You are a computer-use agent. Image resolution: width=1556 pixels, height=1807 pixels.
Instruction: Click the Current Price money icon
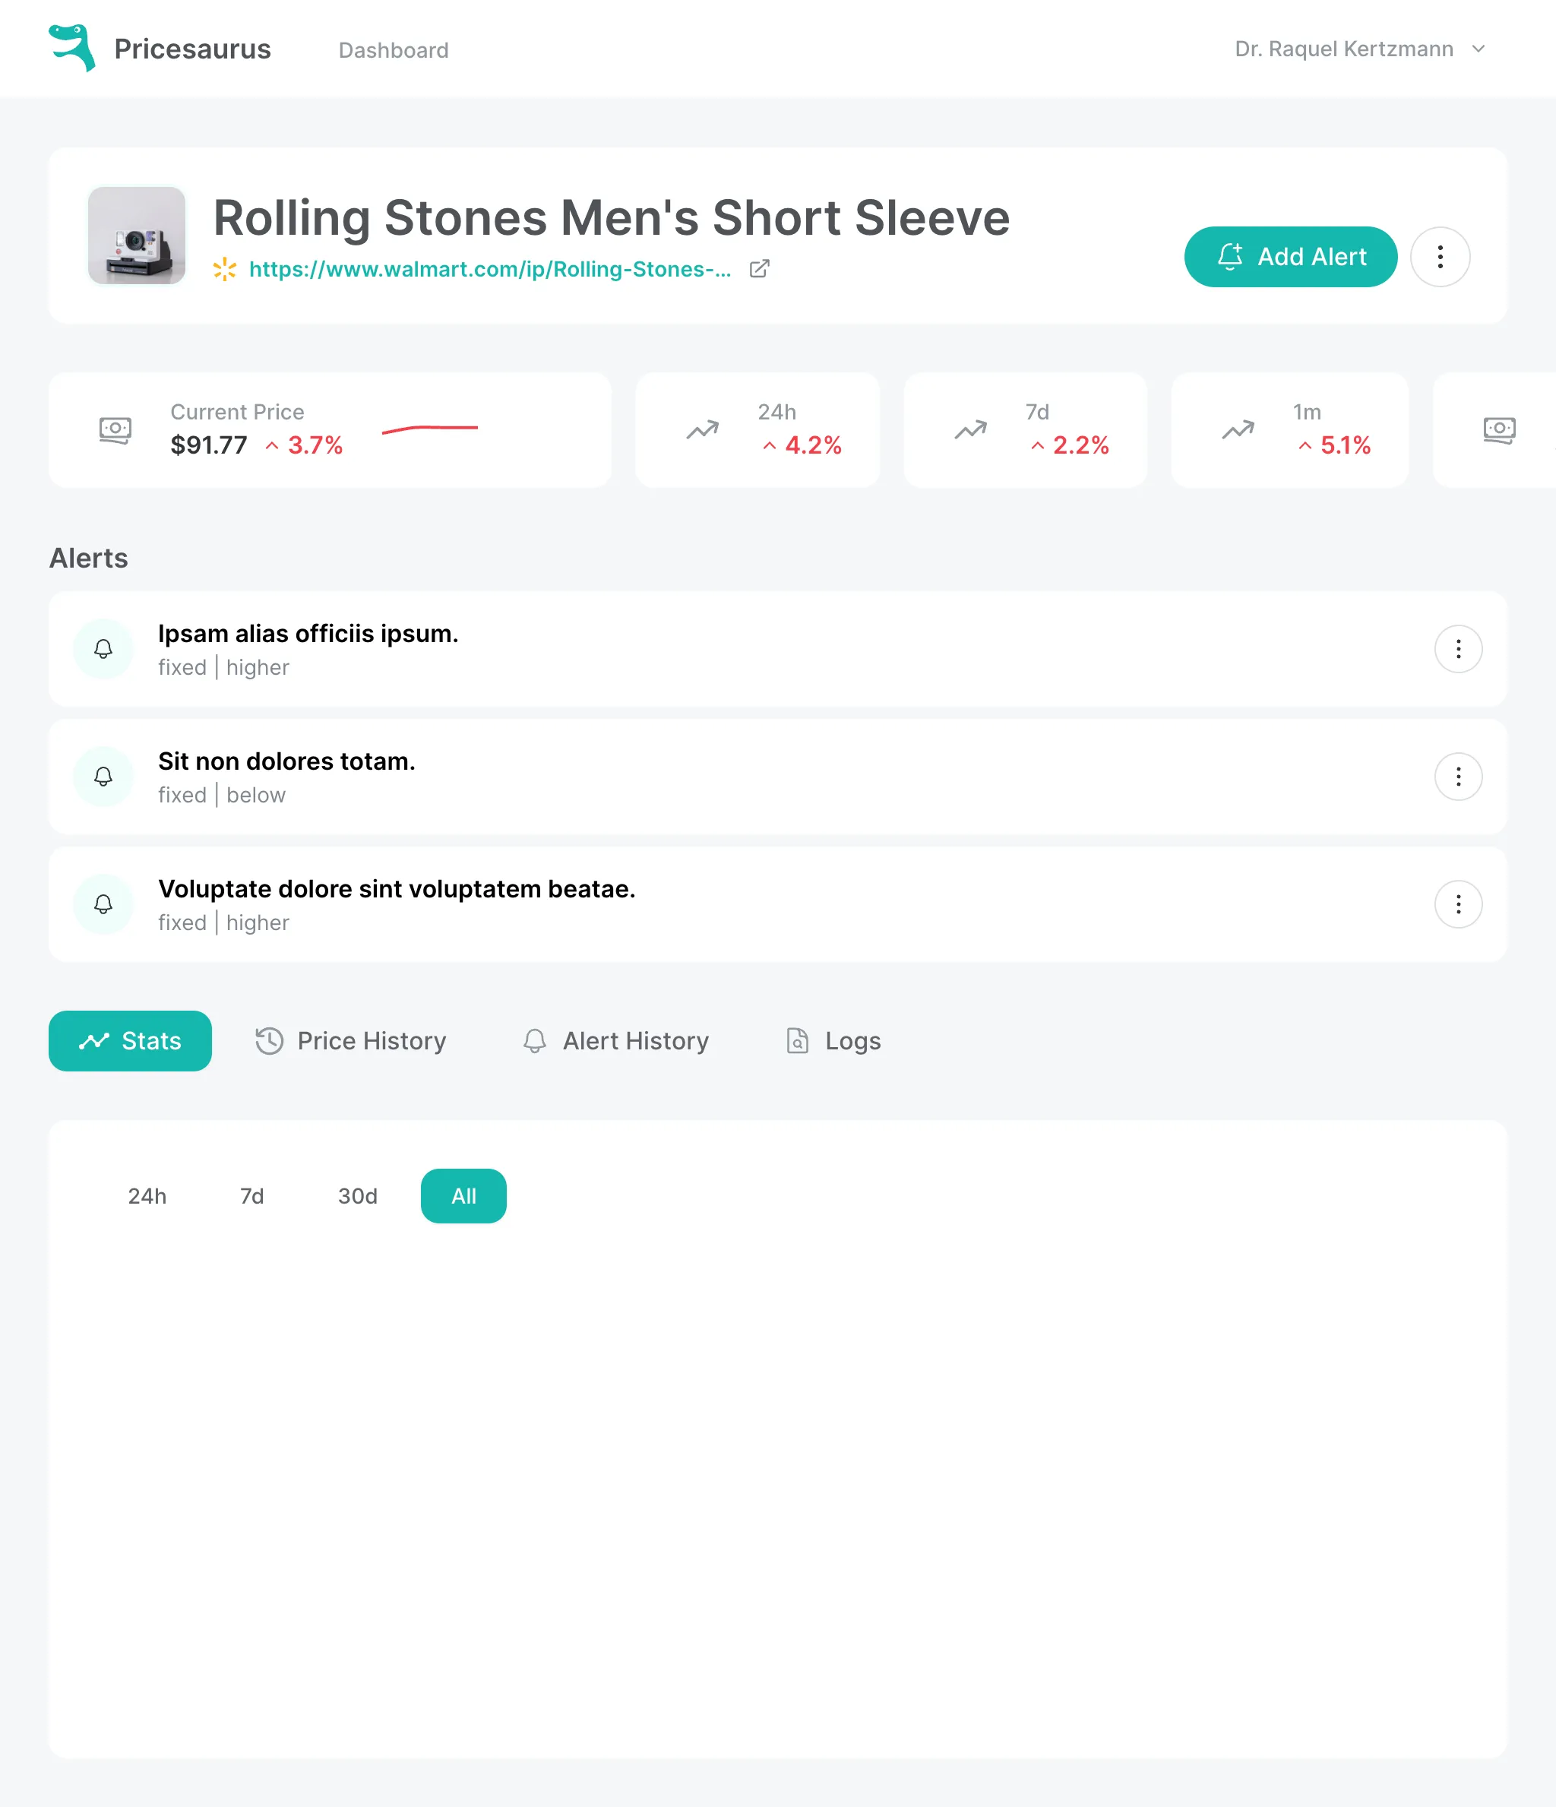pos(115,430)
